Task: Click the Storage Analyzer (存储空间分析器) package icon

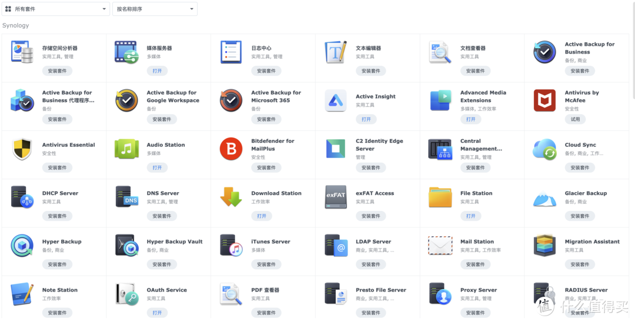Action: click(22, 52)
